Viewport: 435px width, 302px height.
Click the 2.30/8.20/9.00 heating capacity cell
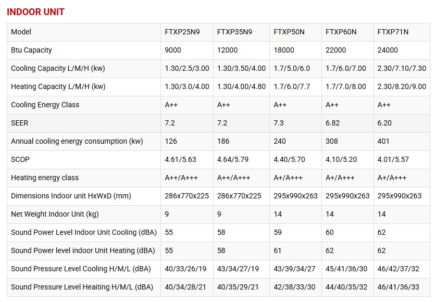click(x=402, y=86)
